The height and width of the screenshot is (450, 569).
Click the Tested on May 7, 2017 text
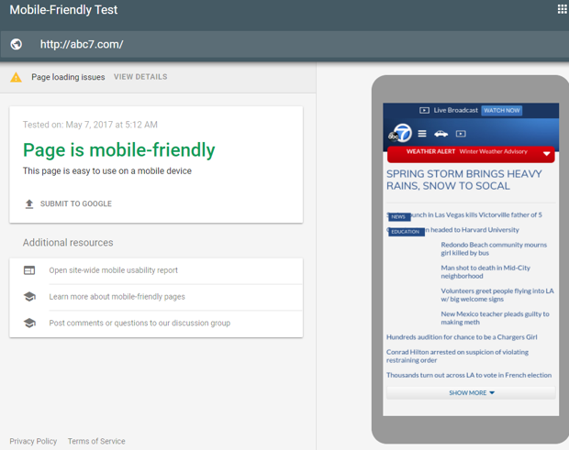point(90,125)
